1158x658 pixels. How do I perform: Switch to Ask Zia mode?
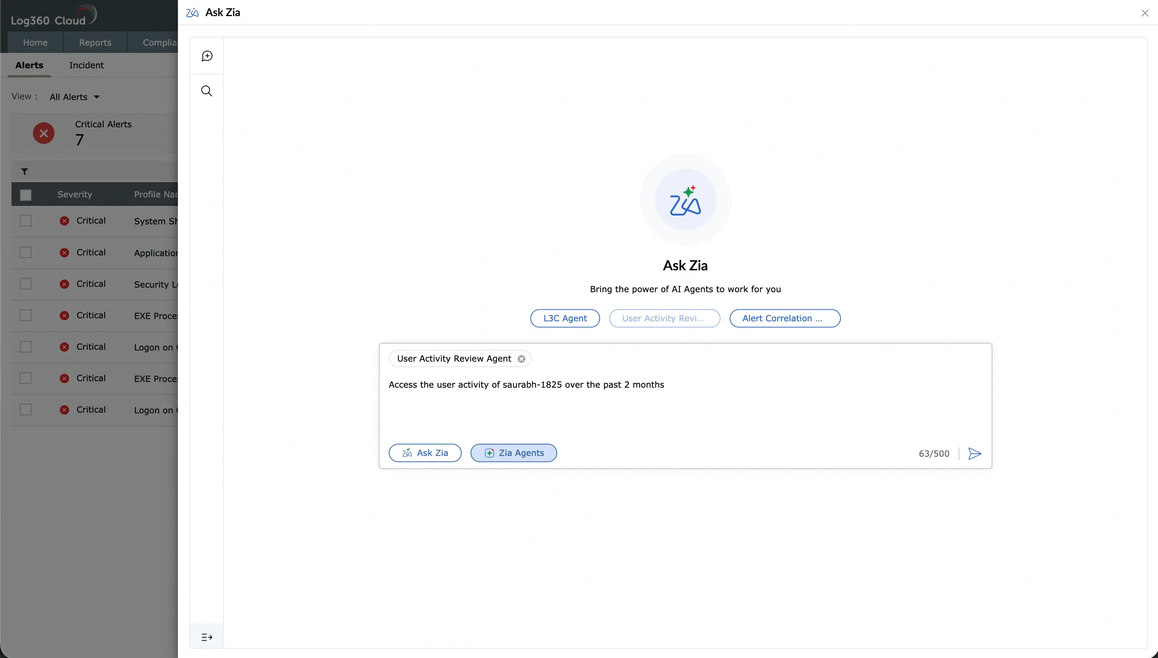(425, 453)
